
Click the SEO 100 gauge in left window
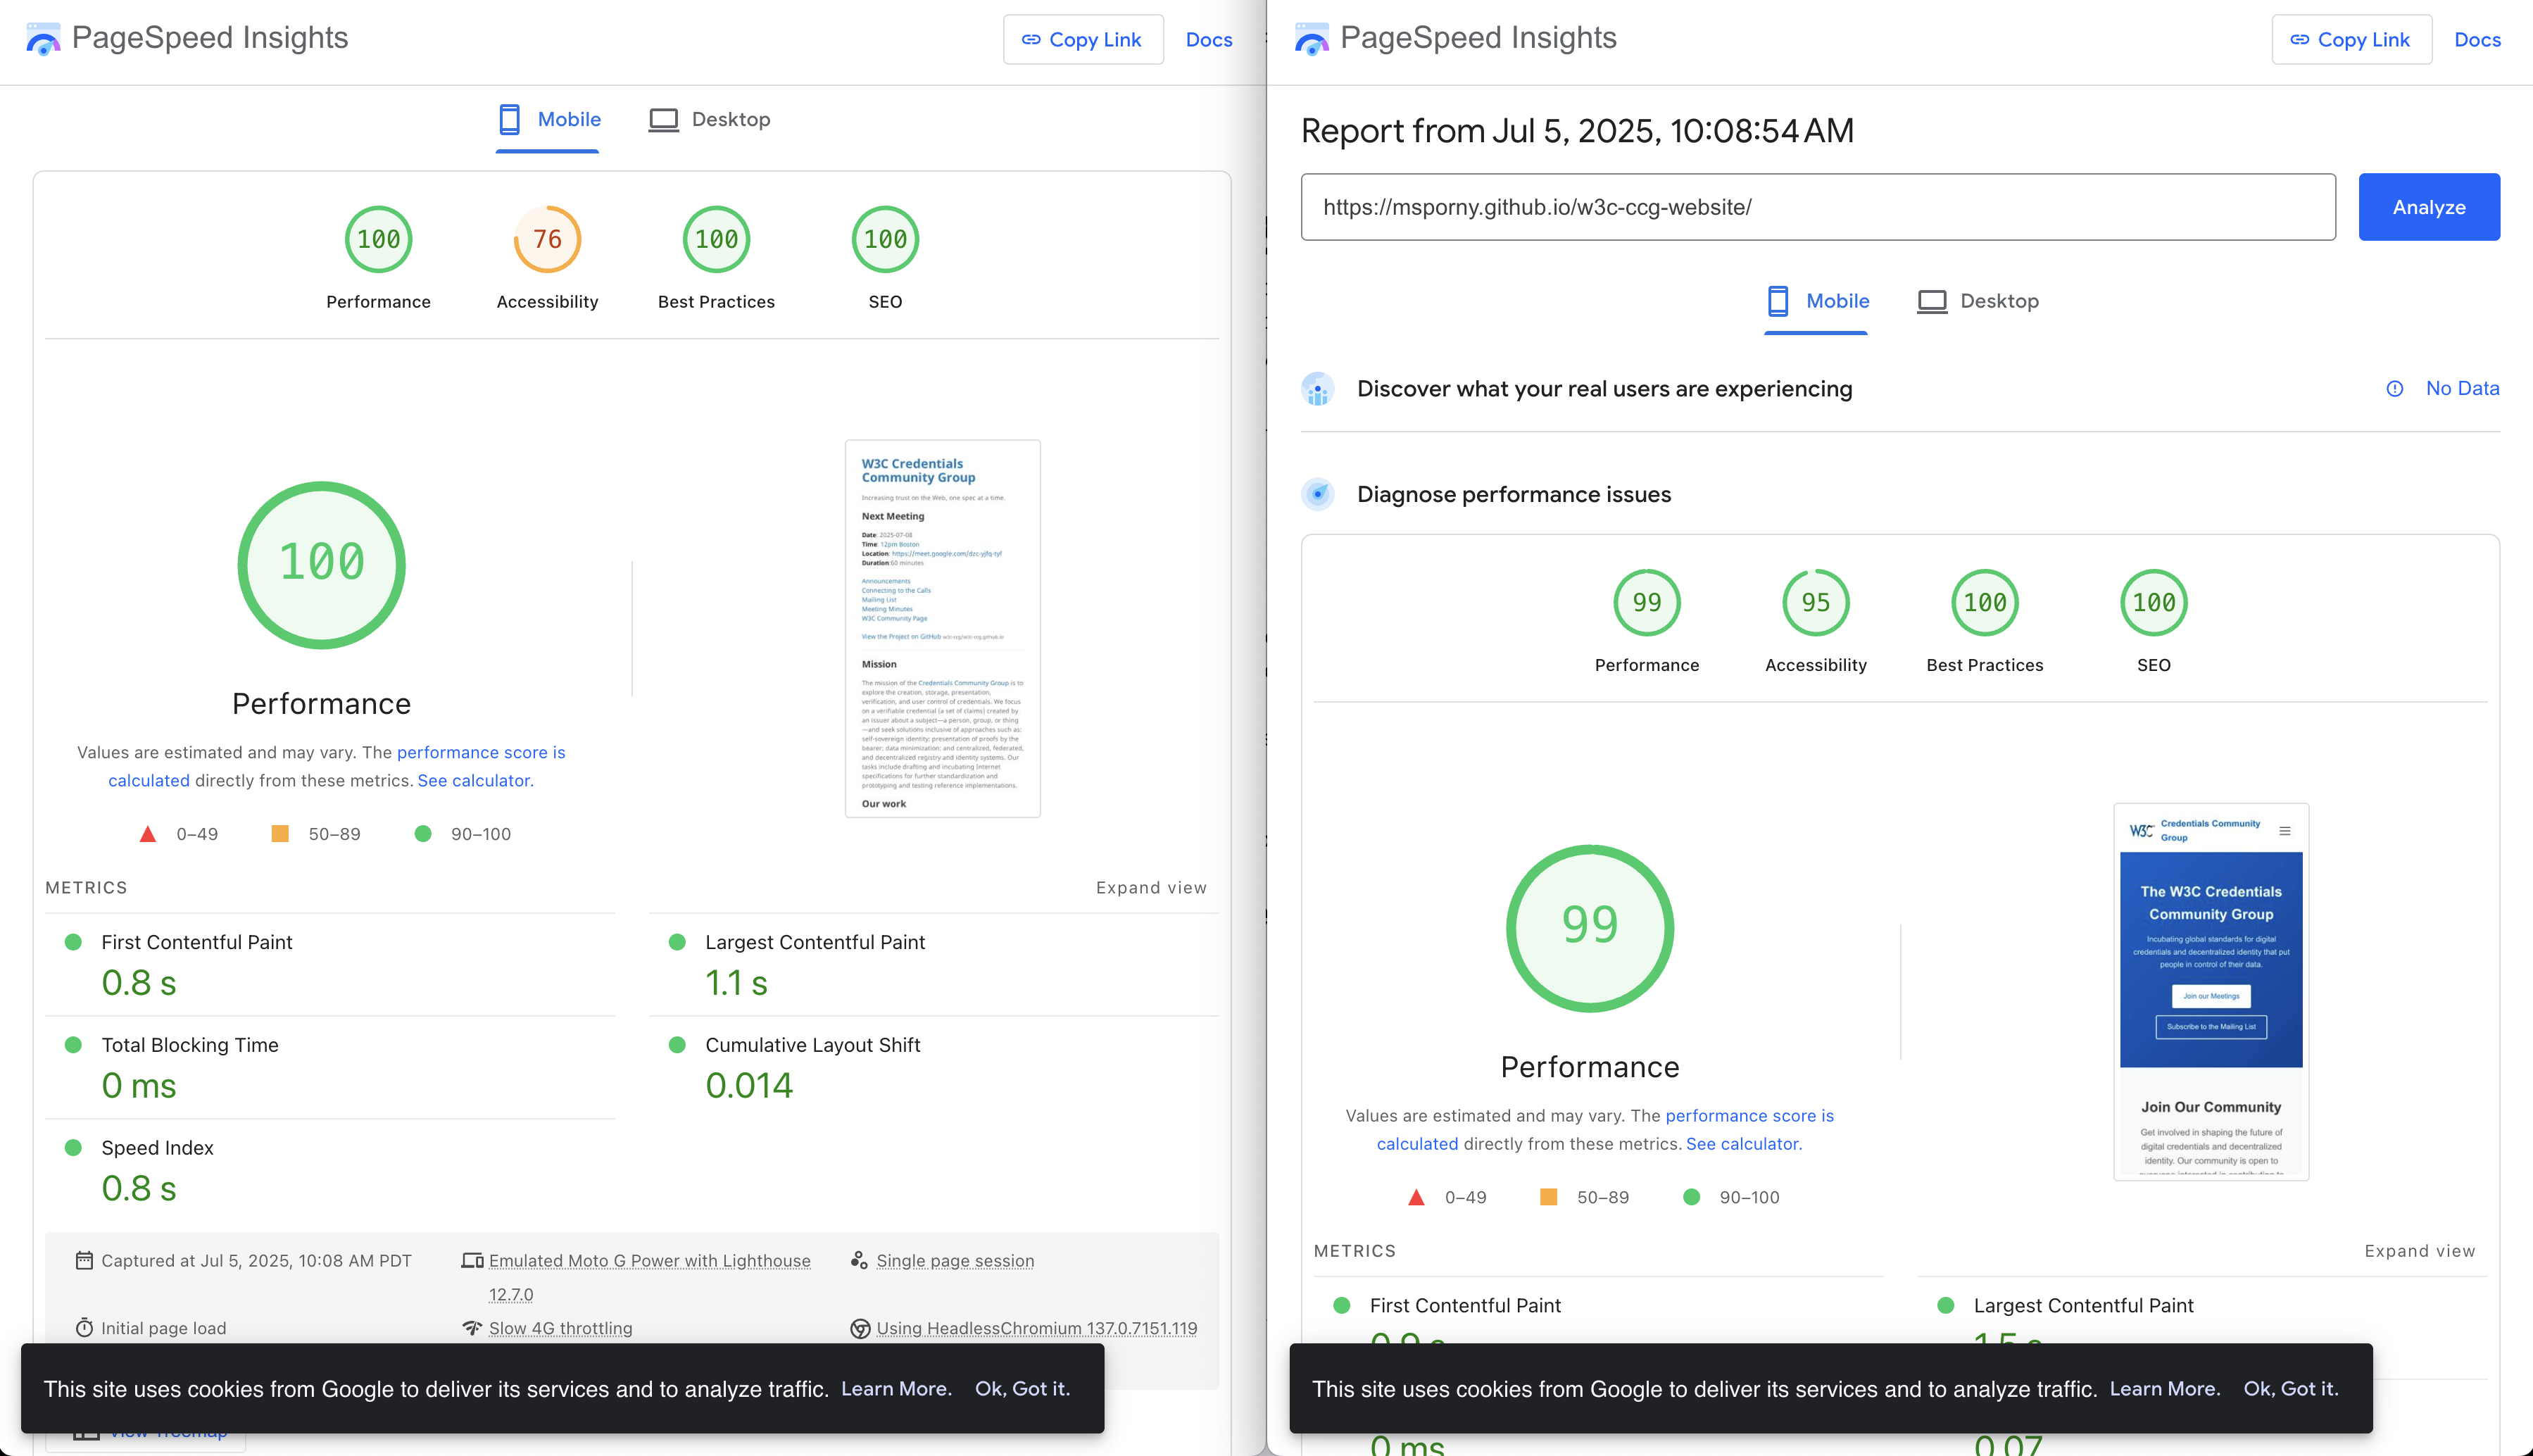(885, 240)
